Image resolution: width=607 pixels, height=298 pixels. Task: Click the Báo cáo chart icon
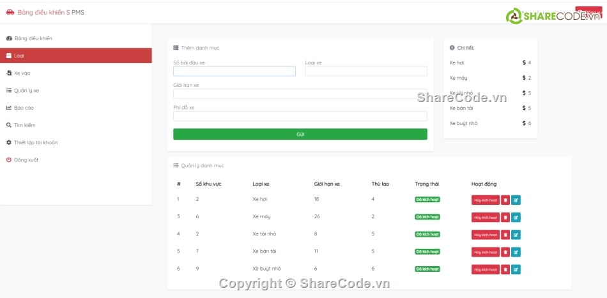[9, 108]
